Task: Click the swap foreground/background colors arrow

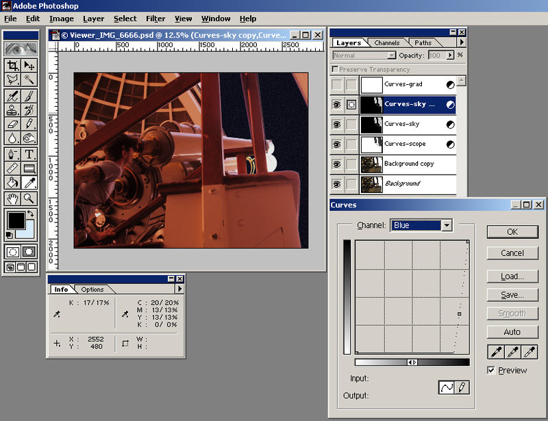Action: (31, 214)
